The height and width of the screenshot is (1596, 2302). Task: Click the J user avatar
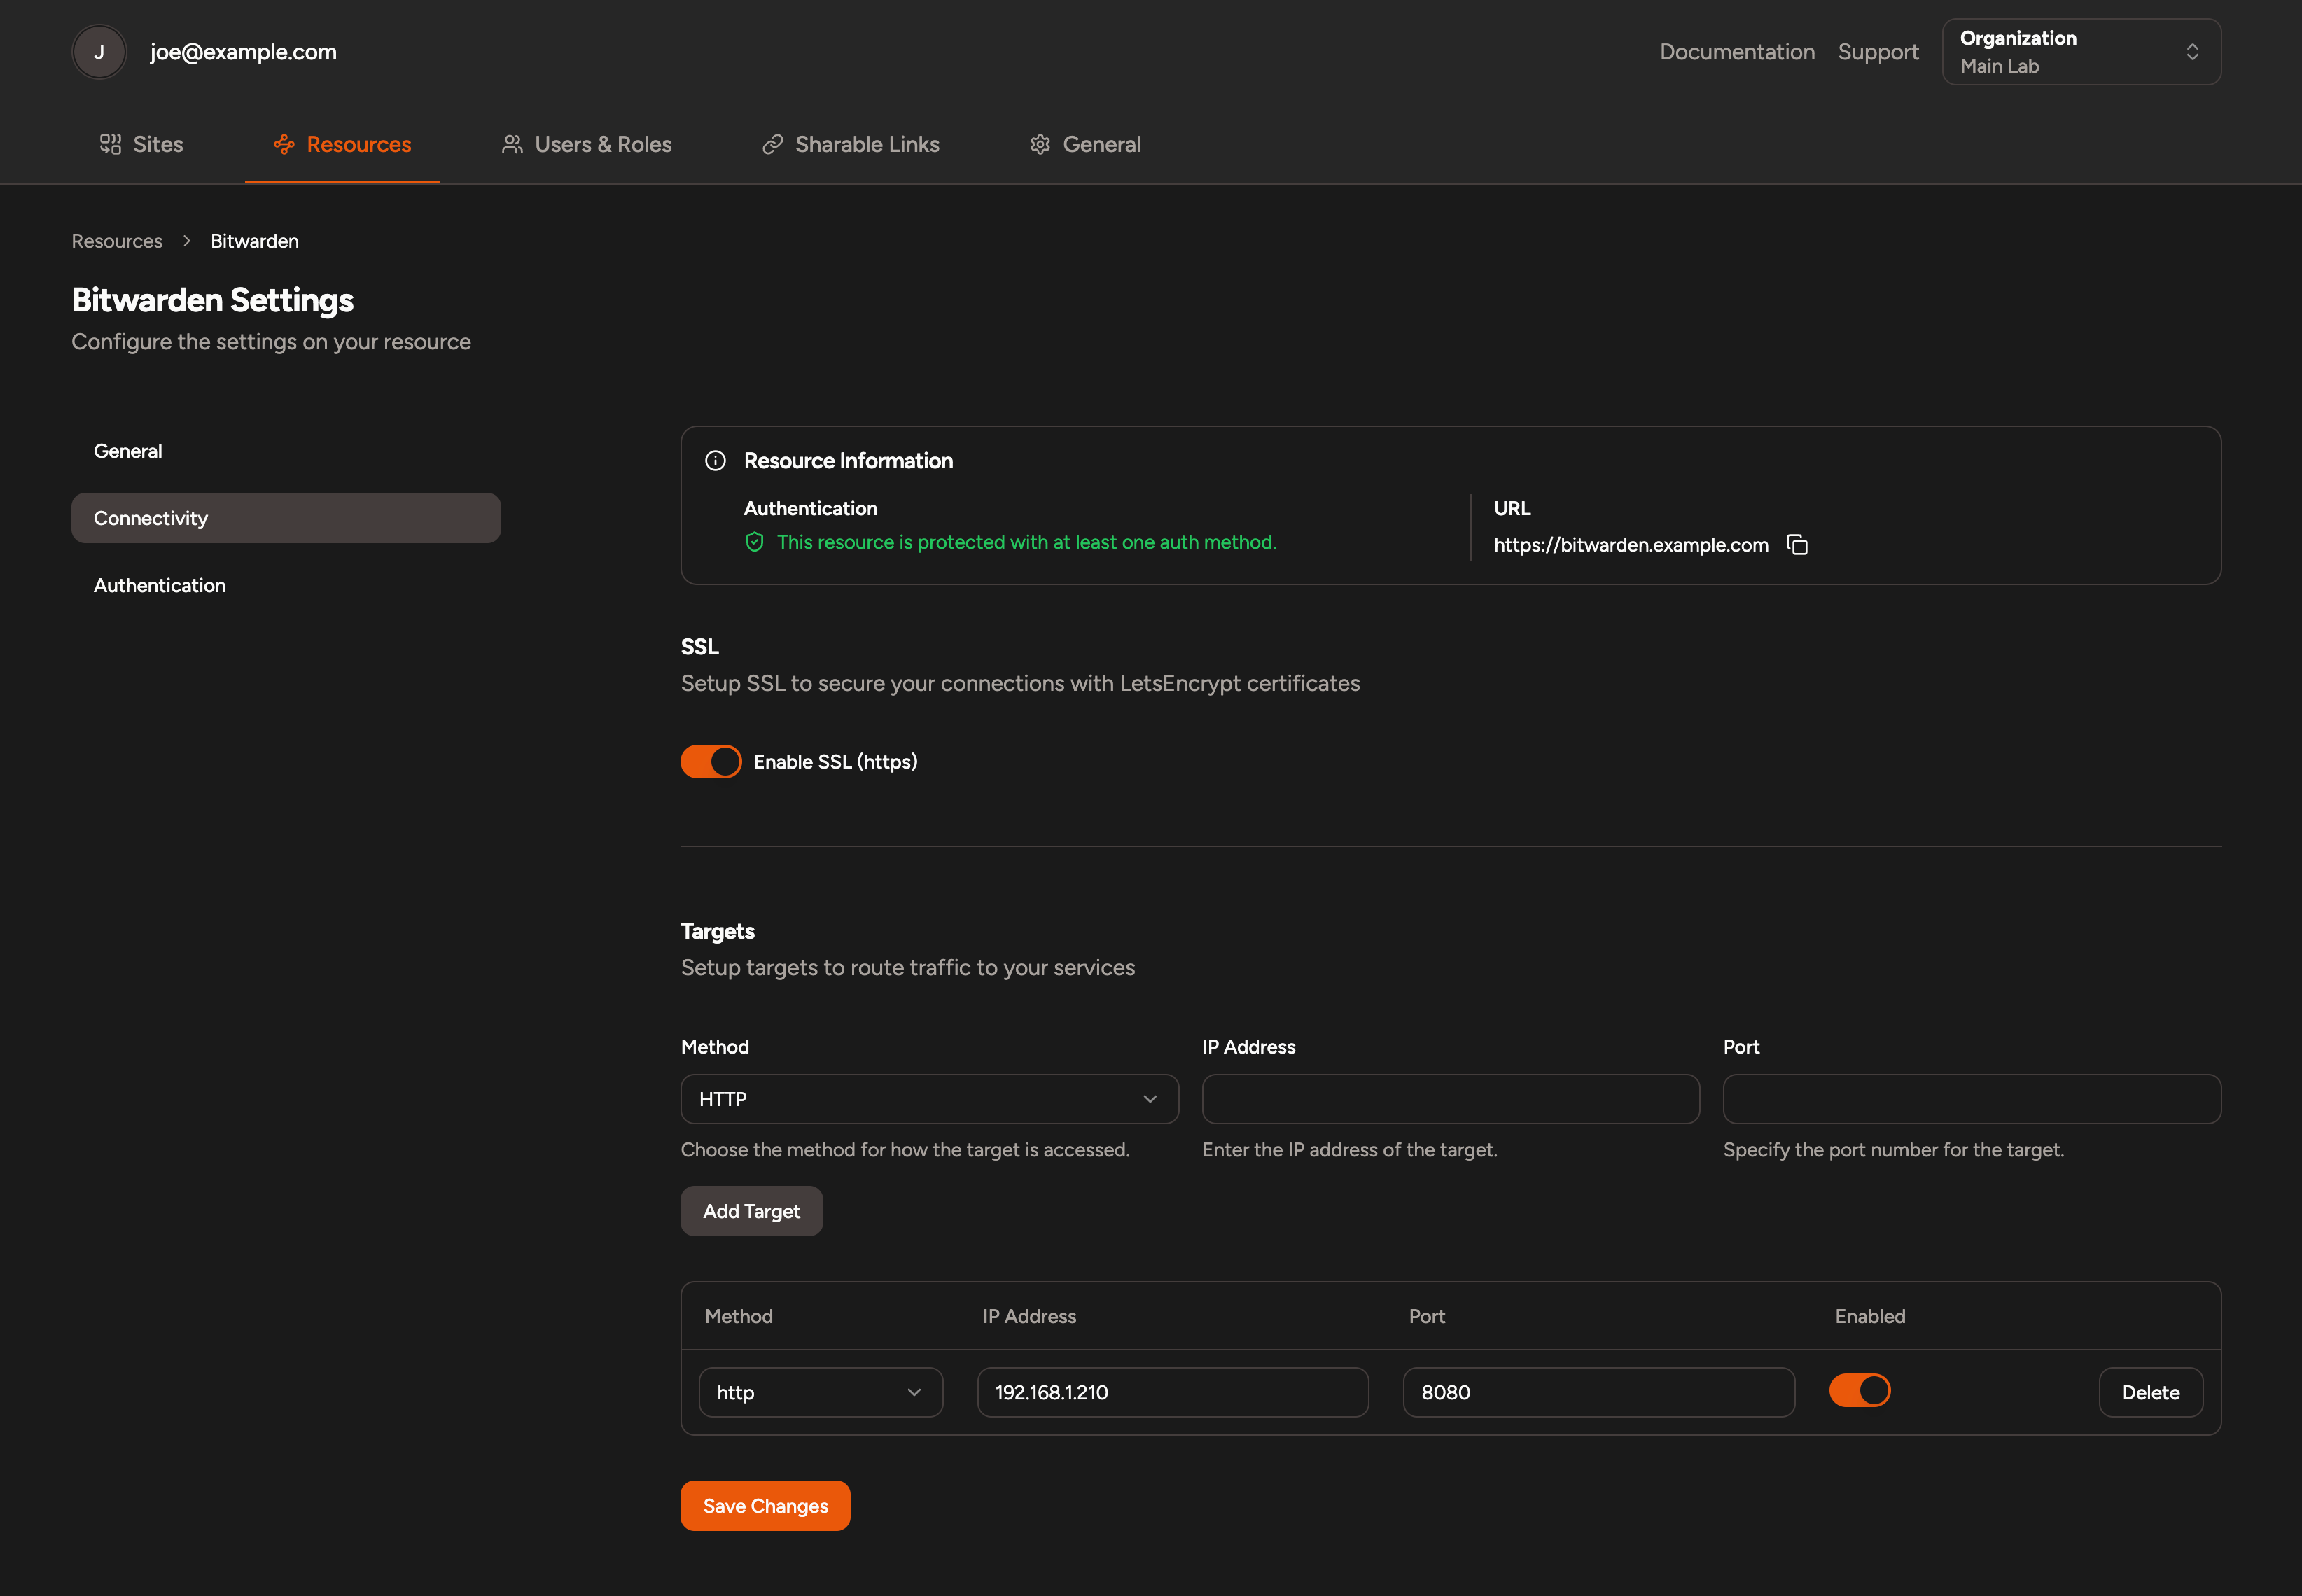point(99,52)
